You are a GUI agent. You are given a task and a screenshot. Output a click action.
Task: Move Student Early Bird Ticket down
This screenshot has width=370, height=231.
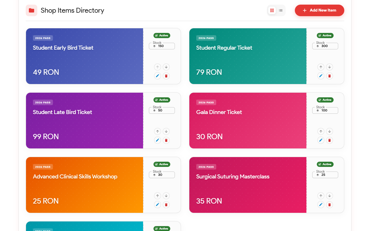click(x=166, y=67)
